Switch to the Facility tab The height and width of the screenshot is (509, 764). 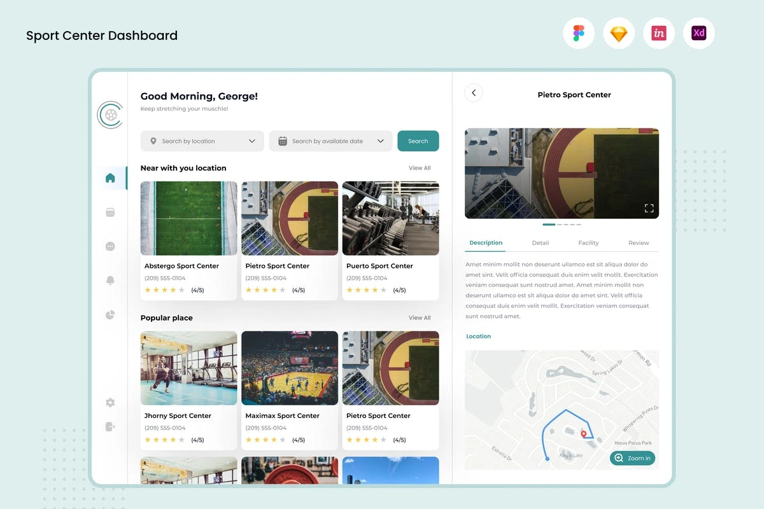(x=588, y=242)
